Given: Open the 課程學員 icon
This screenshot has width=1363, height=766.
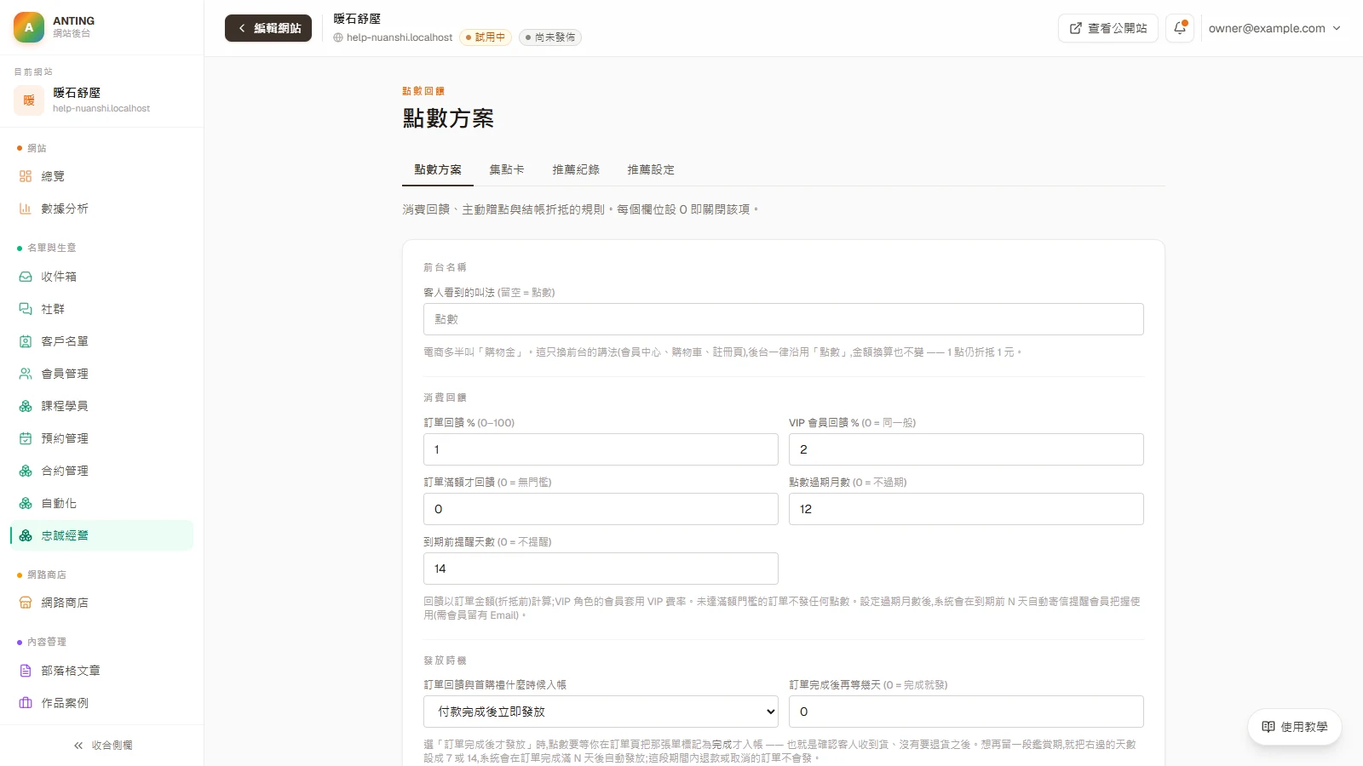Looking at the screenshot, I should (x=26, y=406).
